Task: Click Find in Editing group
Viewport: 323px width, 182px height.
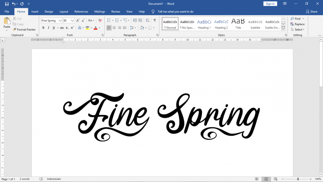Action: pyautogui.click(x=295, y=19)
